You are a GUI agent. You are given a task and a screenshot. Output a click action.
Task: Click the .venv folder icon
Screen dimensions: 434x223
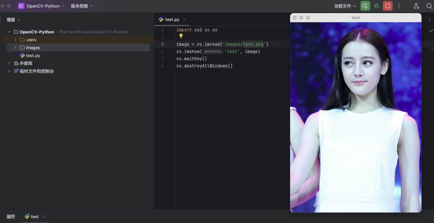[x=22, y=40]
